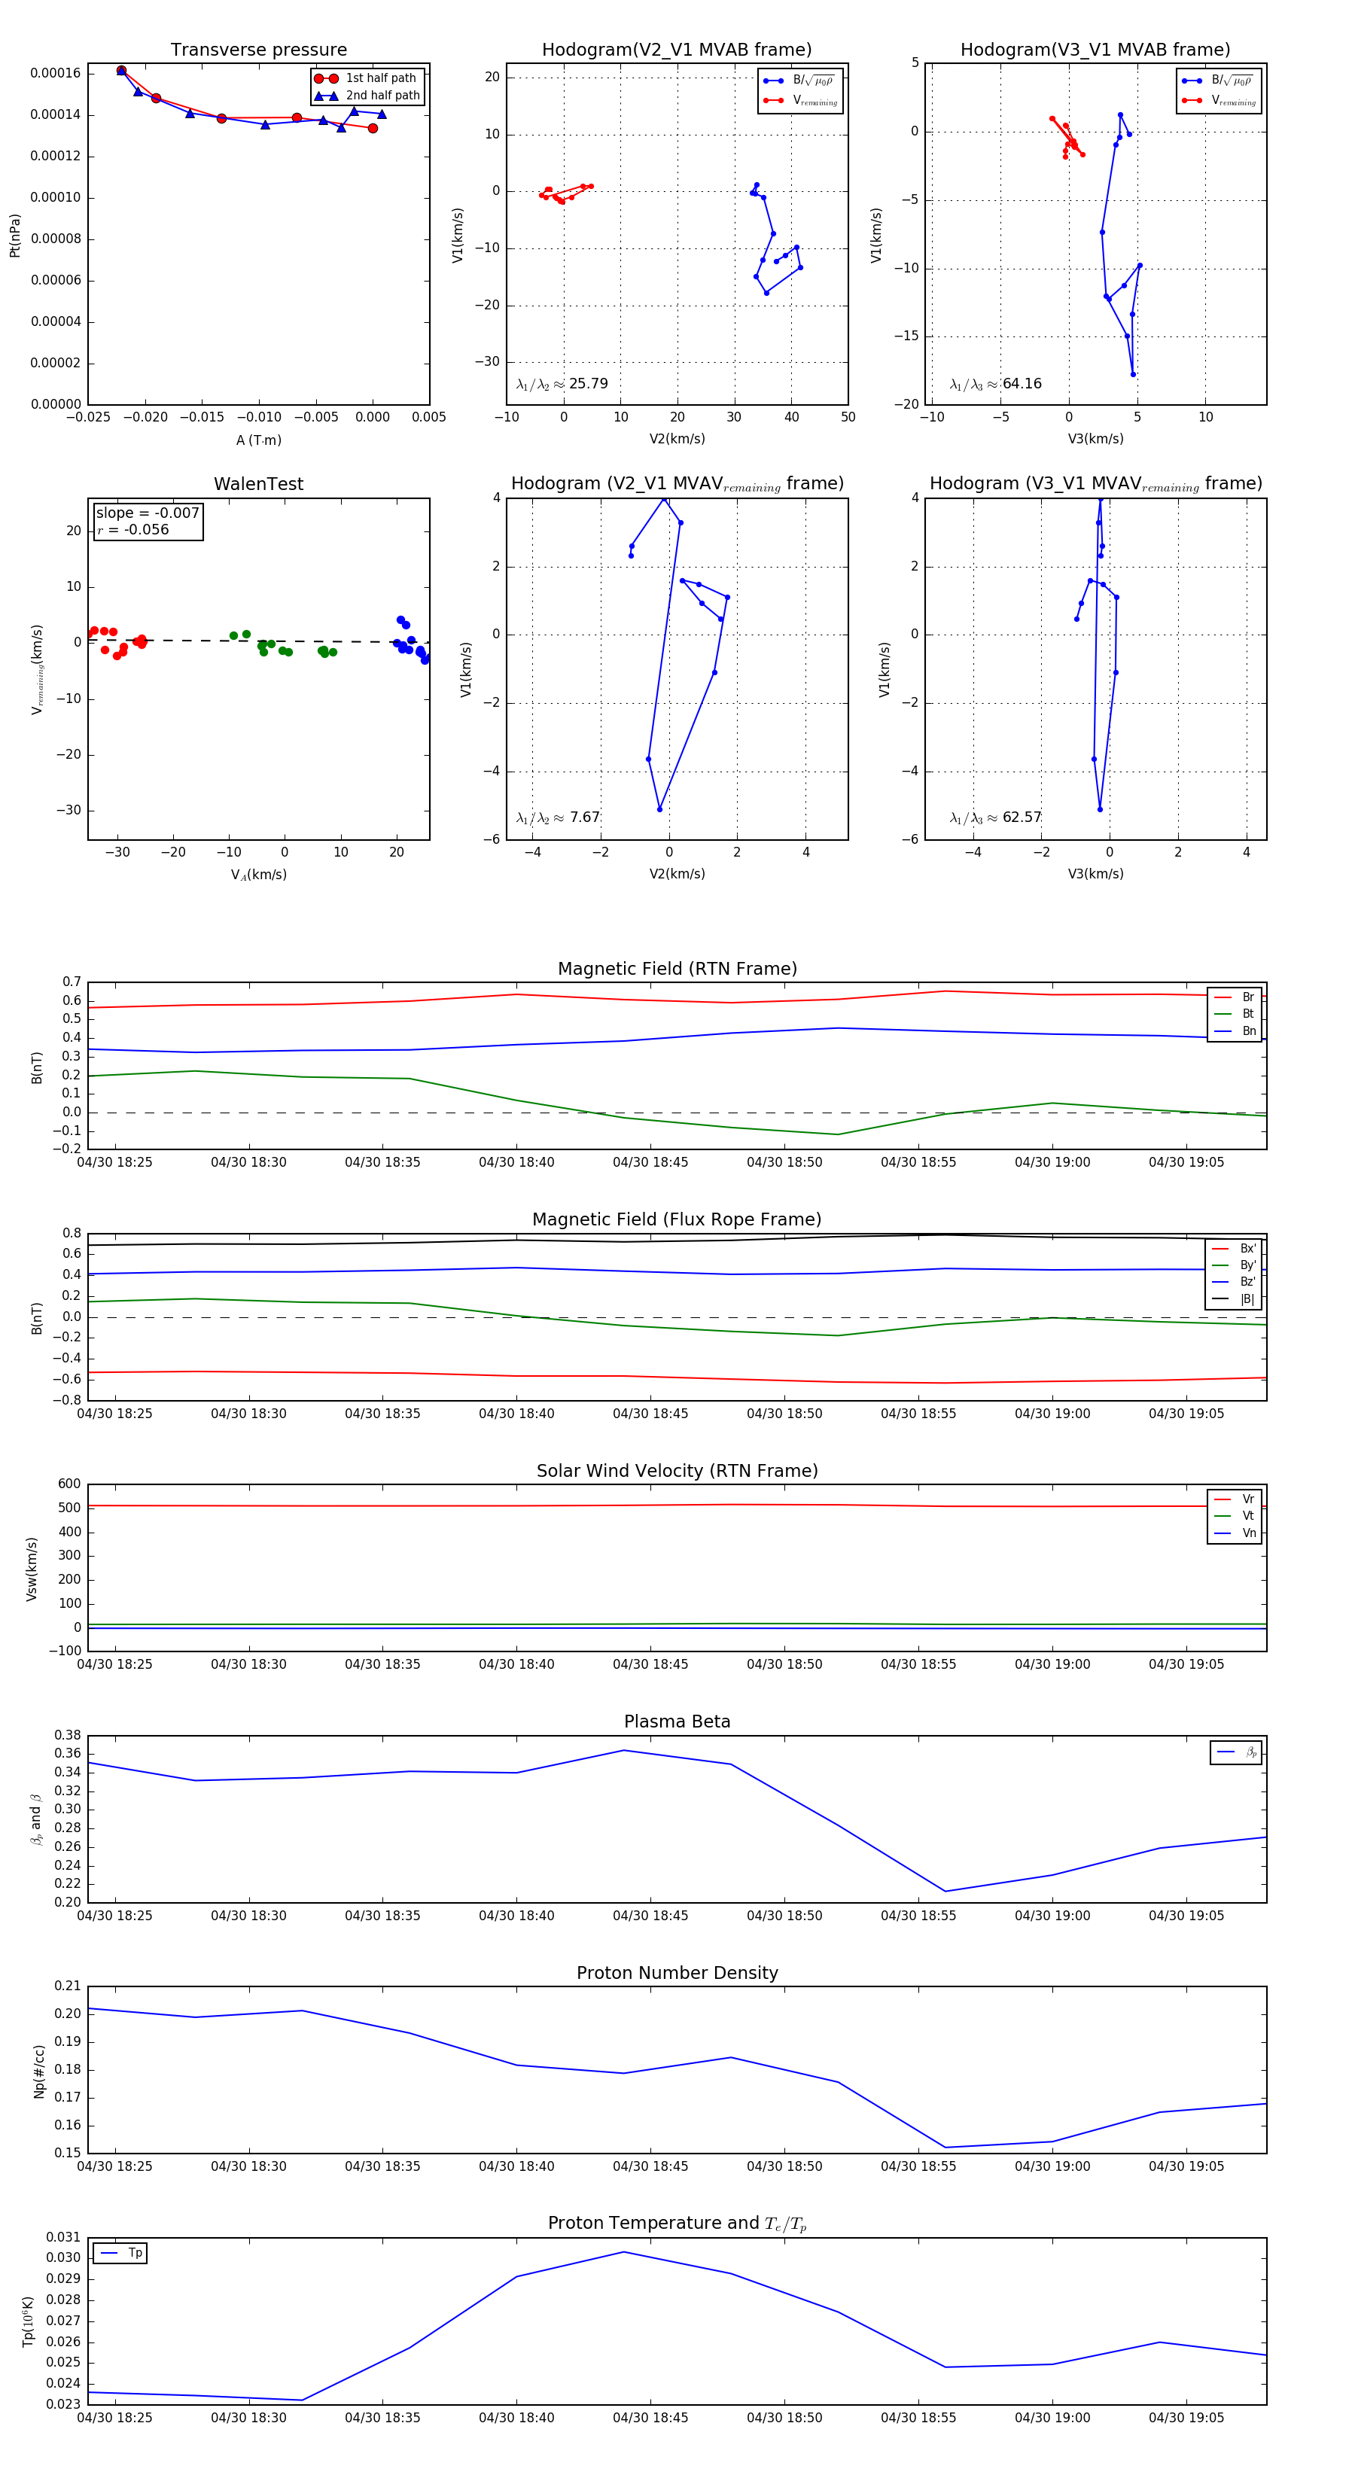Click the plasma beta minimum near 18:55
Viewport: 1355px width, 2484px height.
point(945,1891)
